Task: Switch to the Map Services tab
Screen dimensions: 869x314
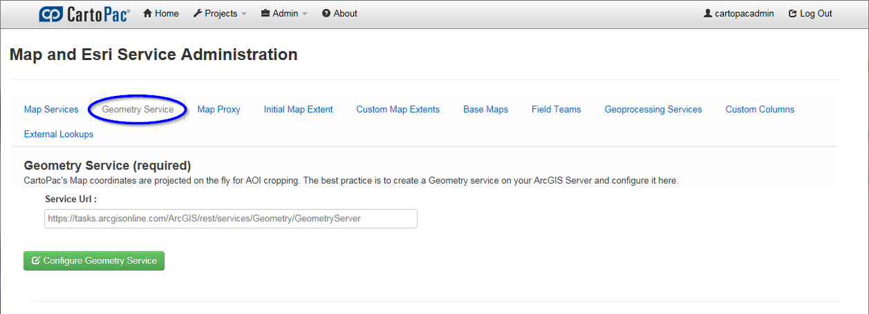Action: pyautogui.click(x=51, y=109)
